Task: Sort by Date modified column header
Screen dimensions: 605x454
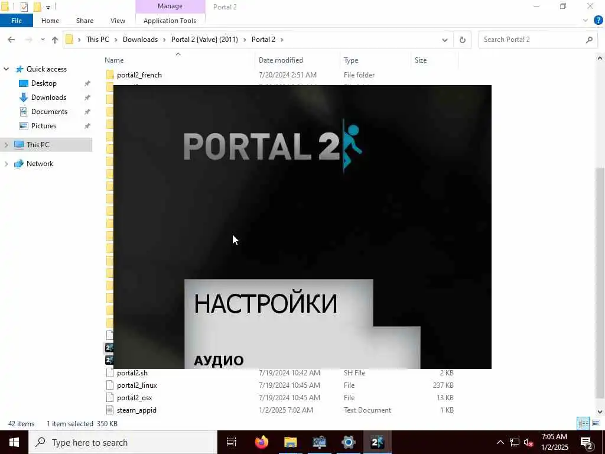Action: click(x=281, y=60)
